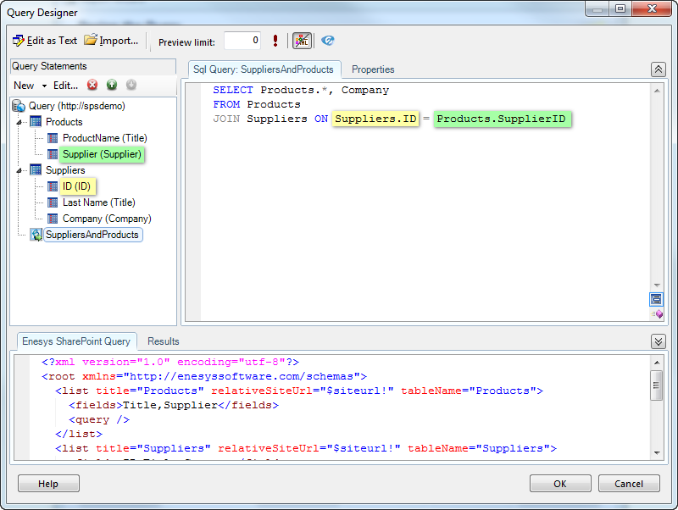Click the red exclamation execute icon
This screenshot has height=510, width=678.
pyautogui.click(x=275, y=41)
